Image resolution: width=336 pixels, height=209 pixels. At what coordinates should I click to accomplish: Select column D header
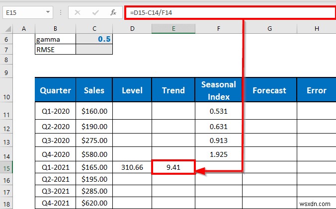click(132, 28)
